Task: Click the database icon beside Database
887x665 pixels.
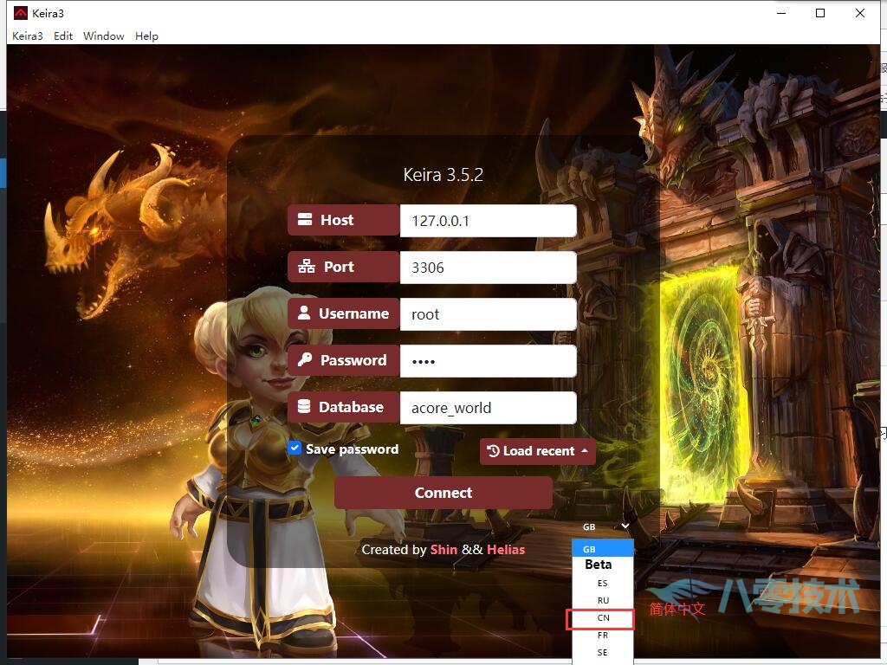Action: 304,407
